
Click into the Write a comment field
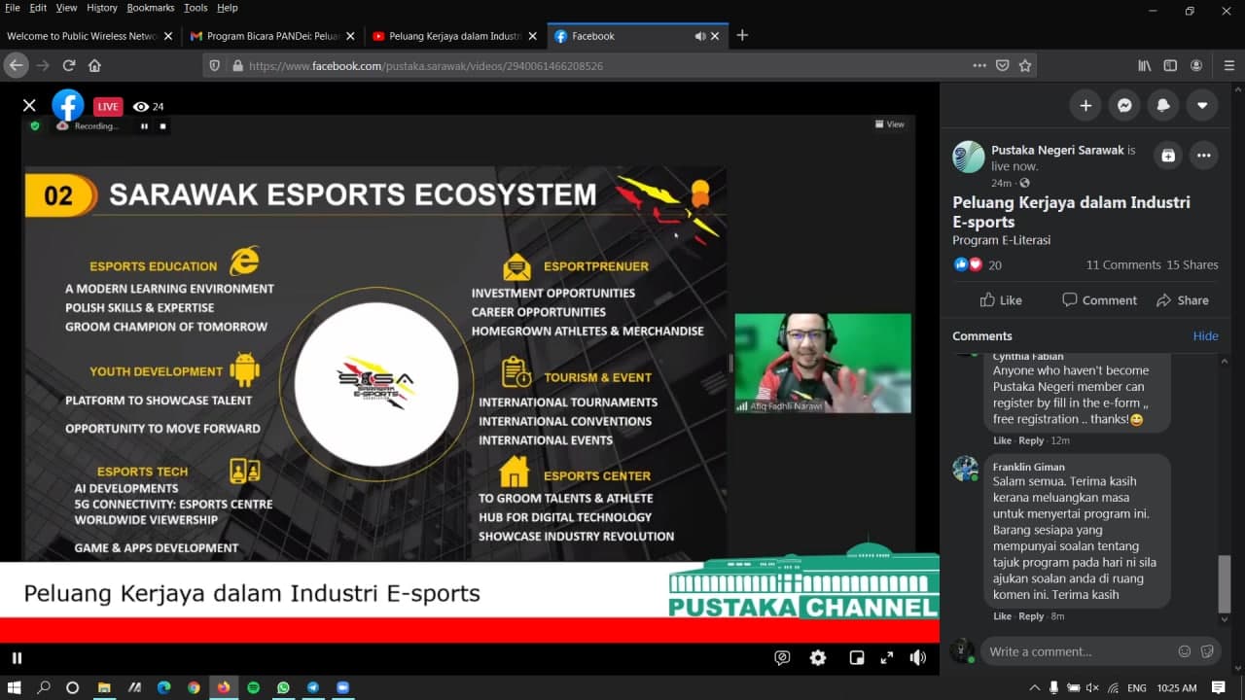tap(1075, 651)
